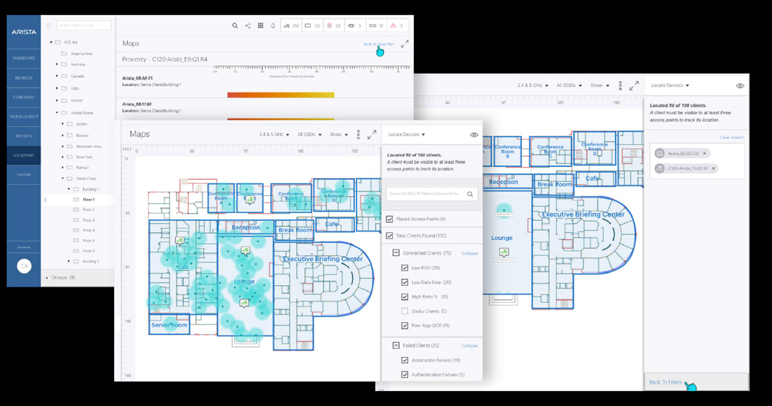Screen dimensions: 772x406
Task: Click the access point marker in the Lab area
Action: [180, 240]
